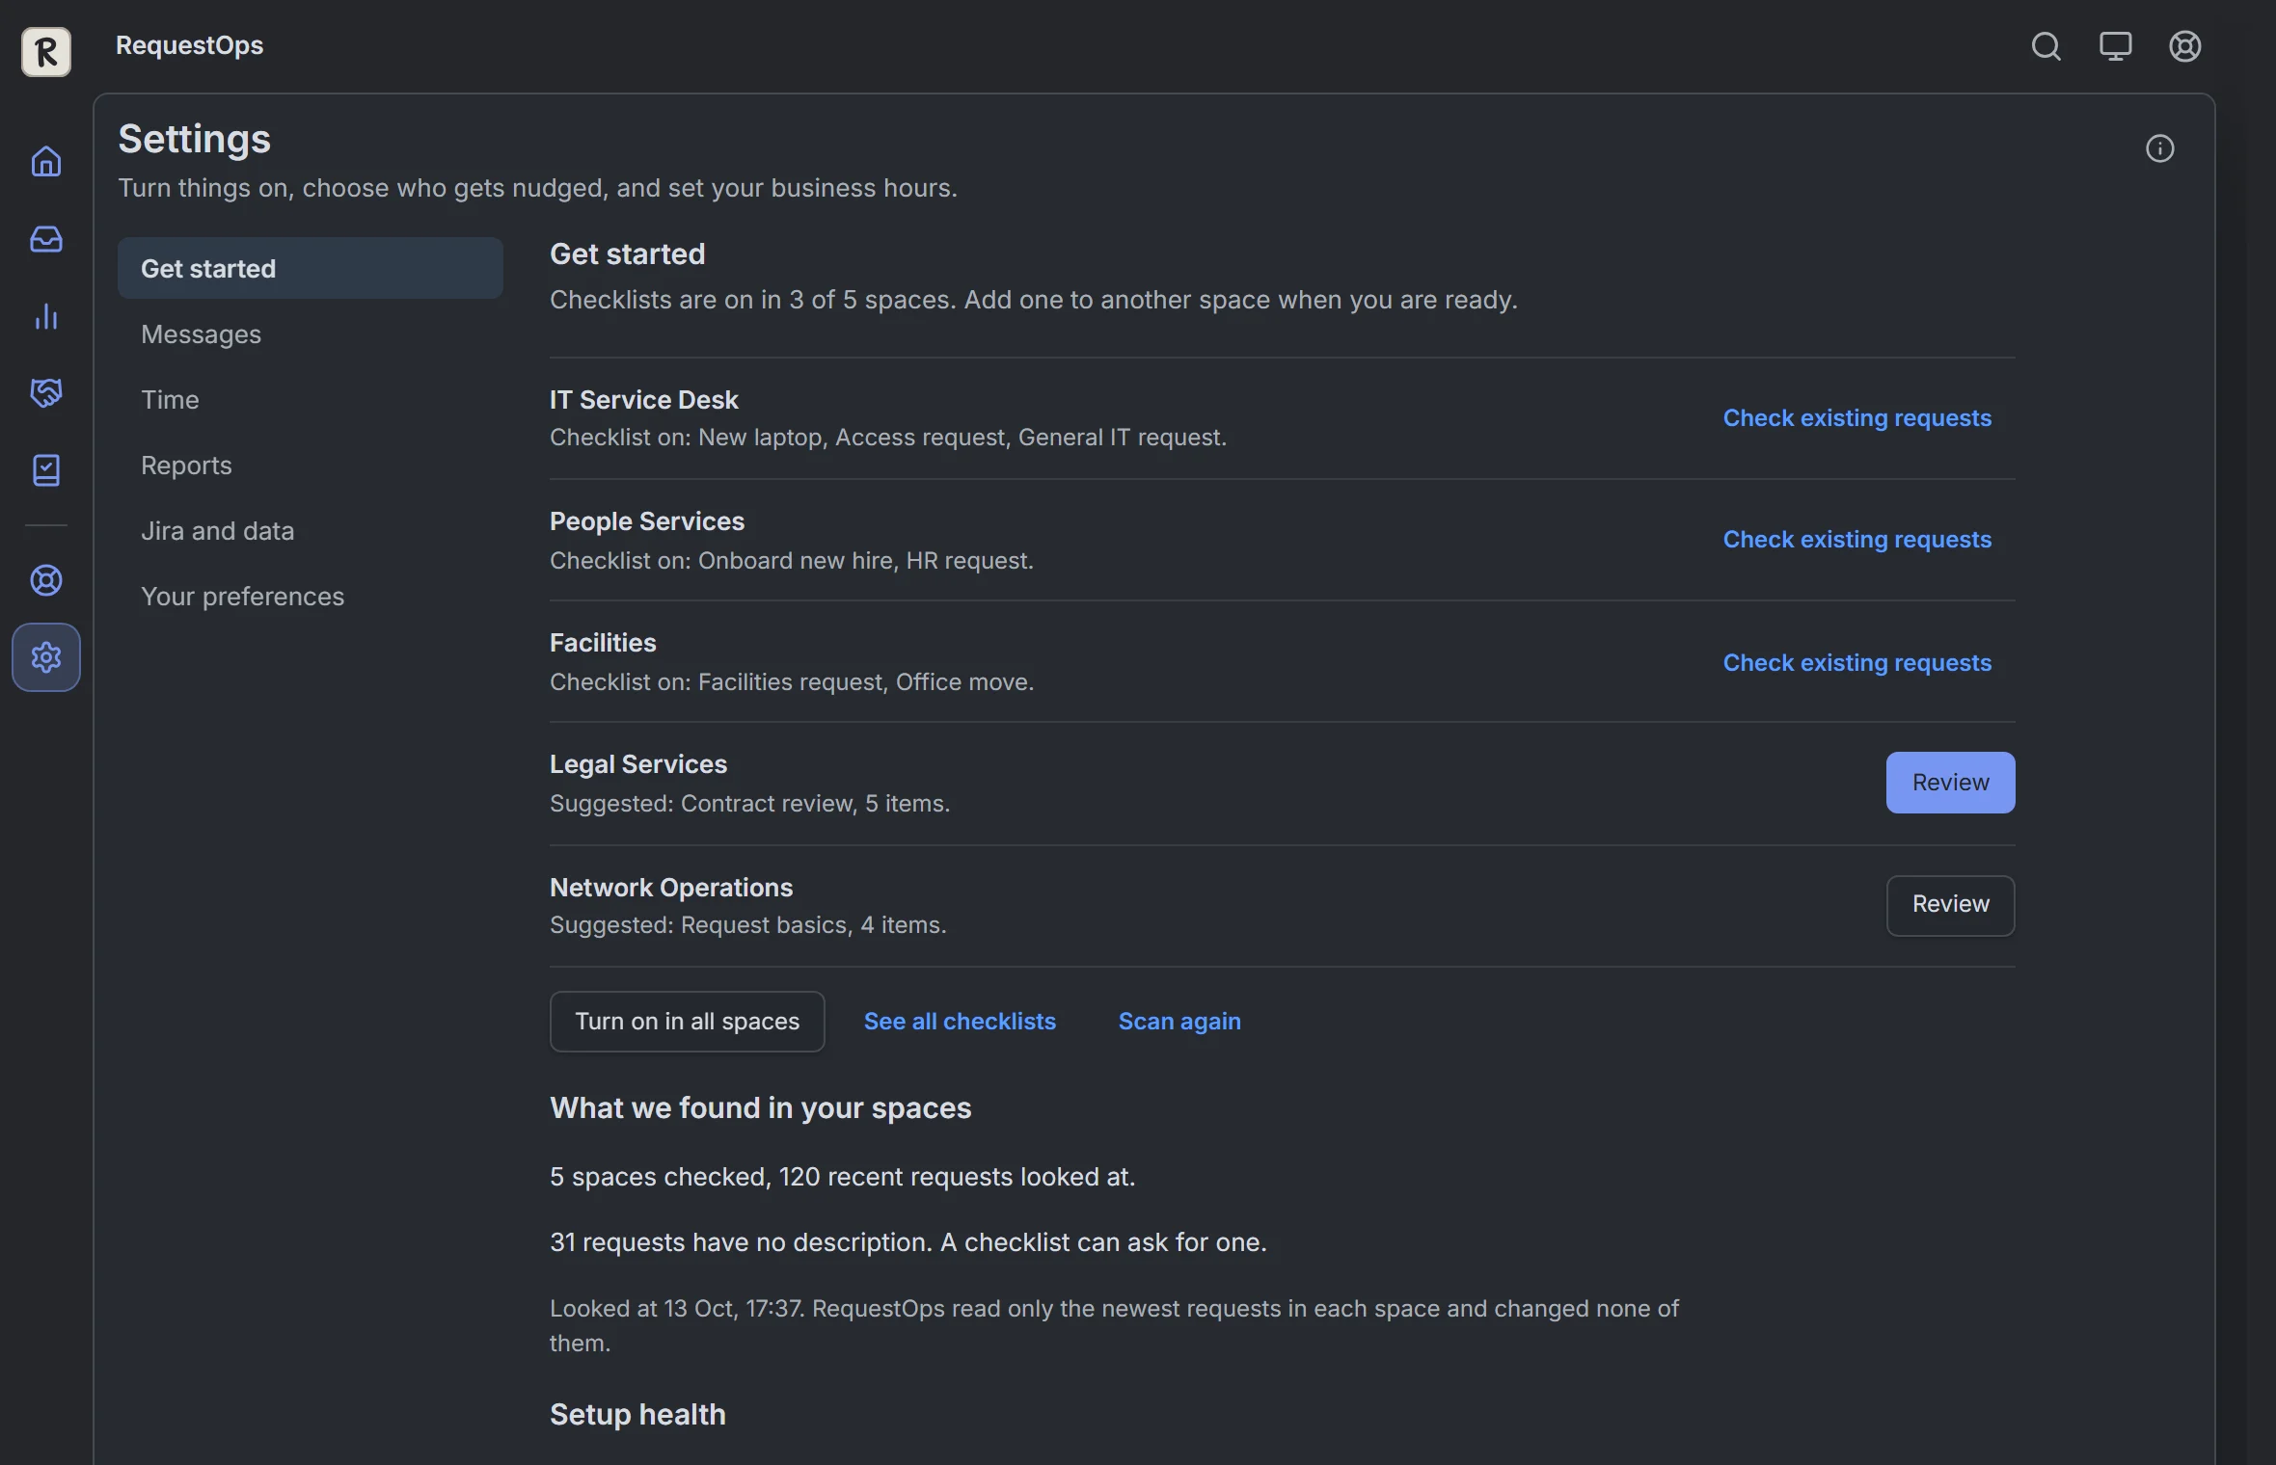This screenshot has height=1465, width=2276.
Task: Click 'Checklist on: Onboard new hire, HR request.'
Action: point(791,560)
